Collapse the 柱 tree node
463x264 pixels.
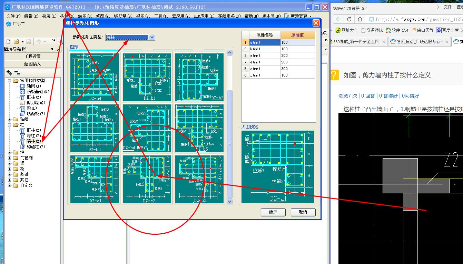(x=10, y=125)
